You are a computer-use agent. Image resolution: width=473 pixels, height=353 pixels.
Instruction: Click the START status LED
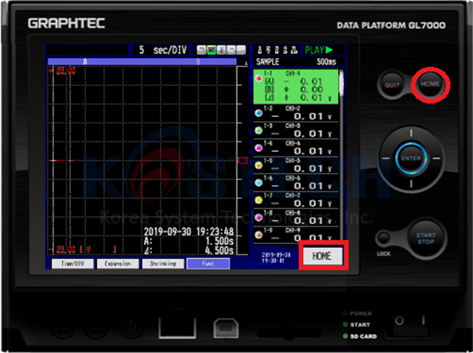tap(345, 324)
